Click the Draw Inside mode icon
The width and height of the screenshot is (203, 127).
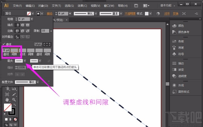pos(15,125)
